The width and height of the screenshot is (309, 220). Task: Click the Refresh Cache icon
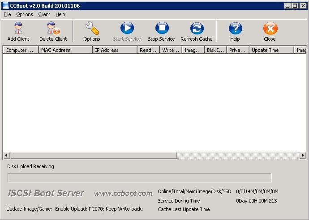click(x=197, y=28)
